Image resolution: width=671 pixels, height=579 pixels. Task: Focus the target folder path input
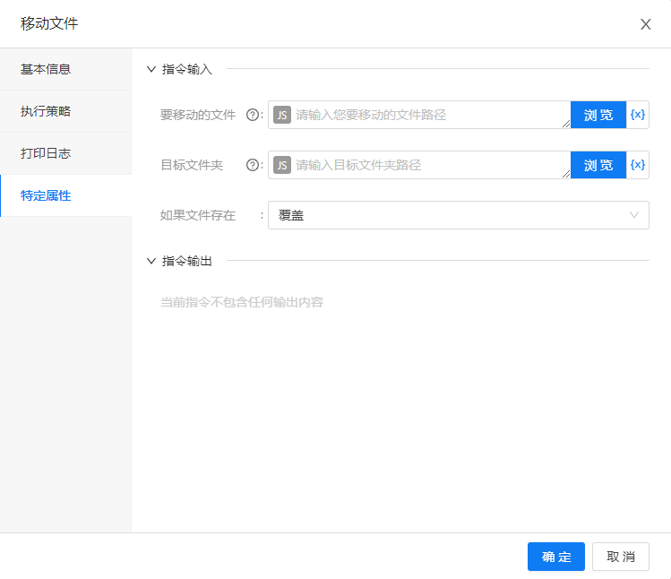tap(430, 165)
